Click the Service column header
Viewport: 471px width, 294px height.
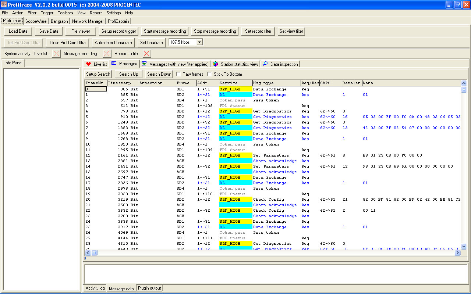235,83
